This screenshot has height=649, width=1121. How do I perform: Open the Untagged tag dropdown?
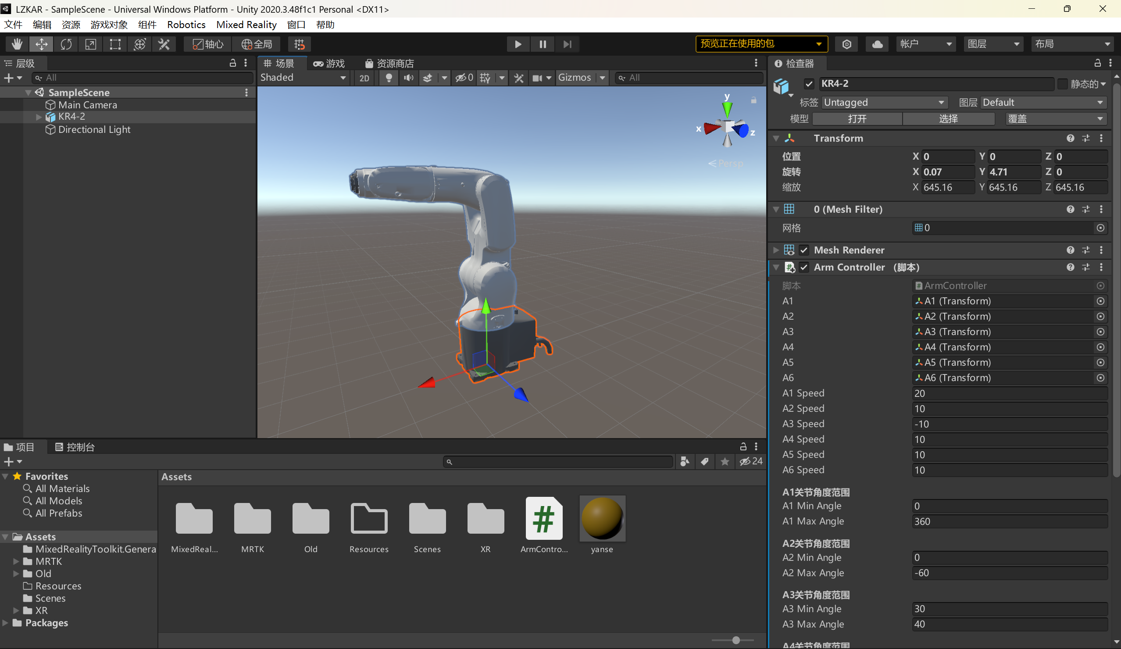tap(884, 103)
